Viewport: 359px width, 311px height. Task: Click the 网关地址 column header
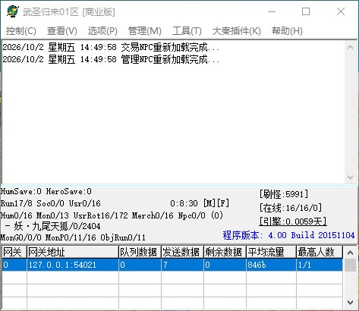73,252
